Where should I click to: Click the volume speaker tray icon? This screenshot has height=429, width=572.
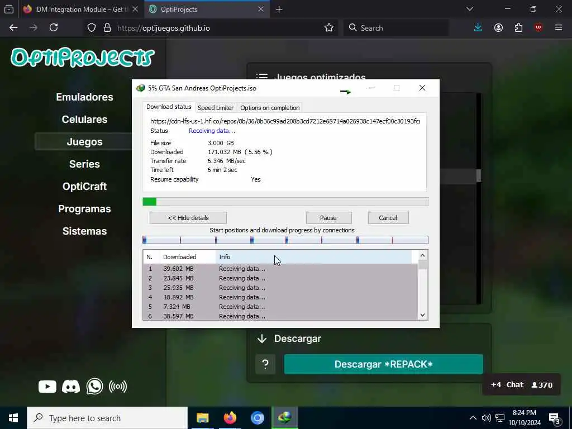486,418
